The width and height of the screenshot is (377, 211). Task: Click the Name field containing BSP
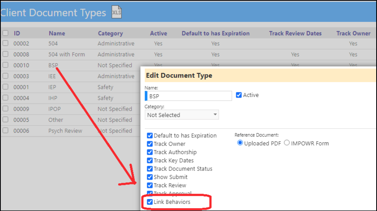click(188, 96)
